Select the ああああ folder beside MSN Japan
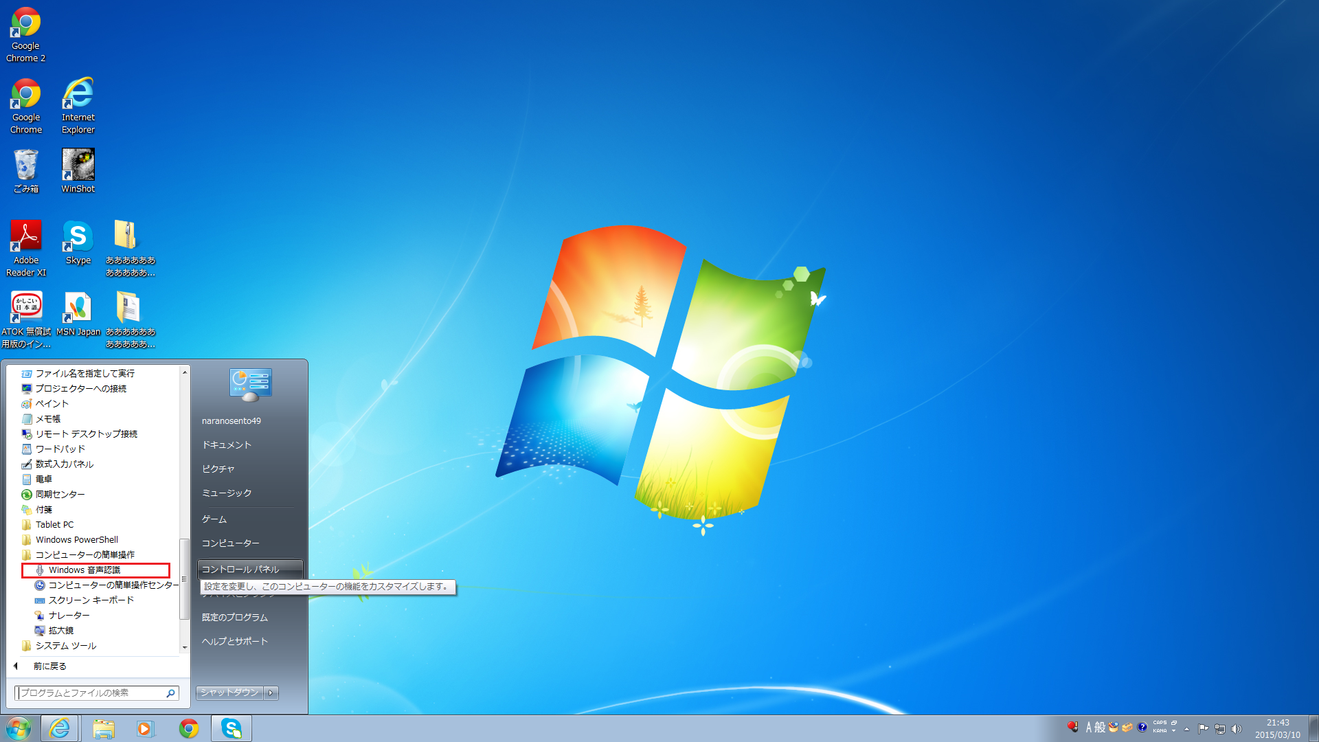The image size is (1319, 742). tap(130, 321)
